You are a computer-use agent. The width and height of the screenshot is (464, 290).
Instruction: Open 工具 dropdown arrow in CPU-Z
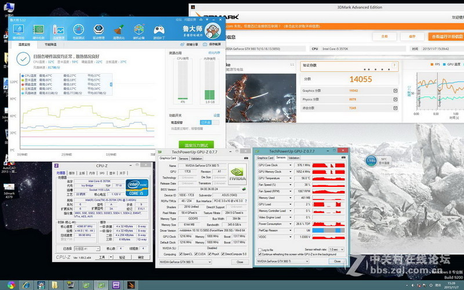pos(111,257)
